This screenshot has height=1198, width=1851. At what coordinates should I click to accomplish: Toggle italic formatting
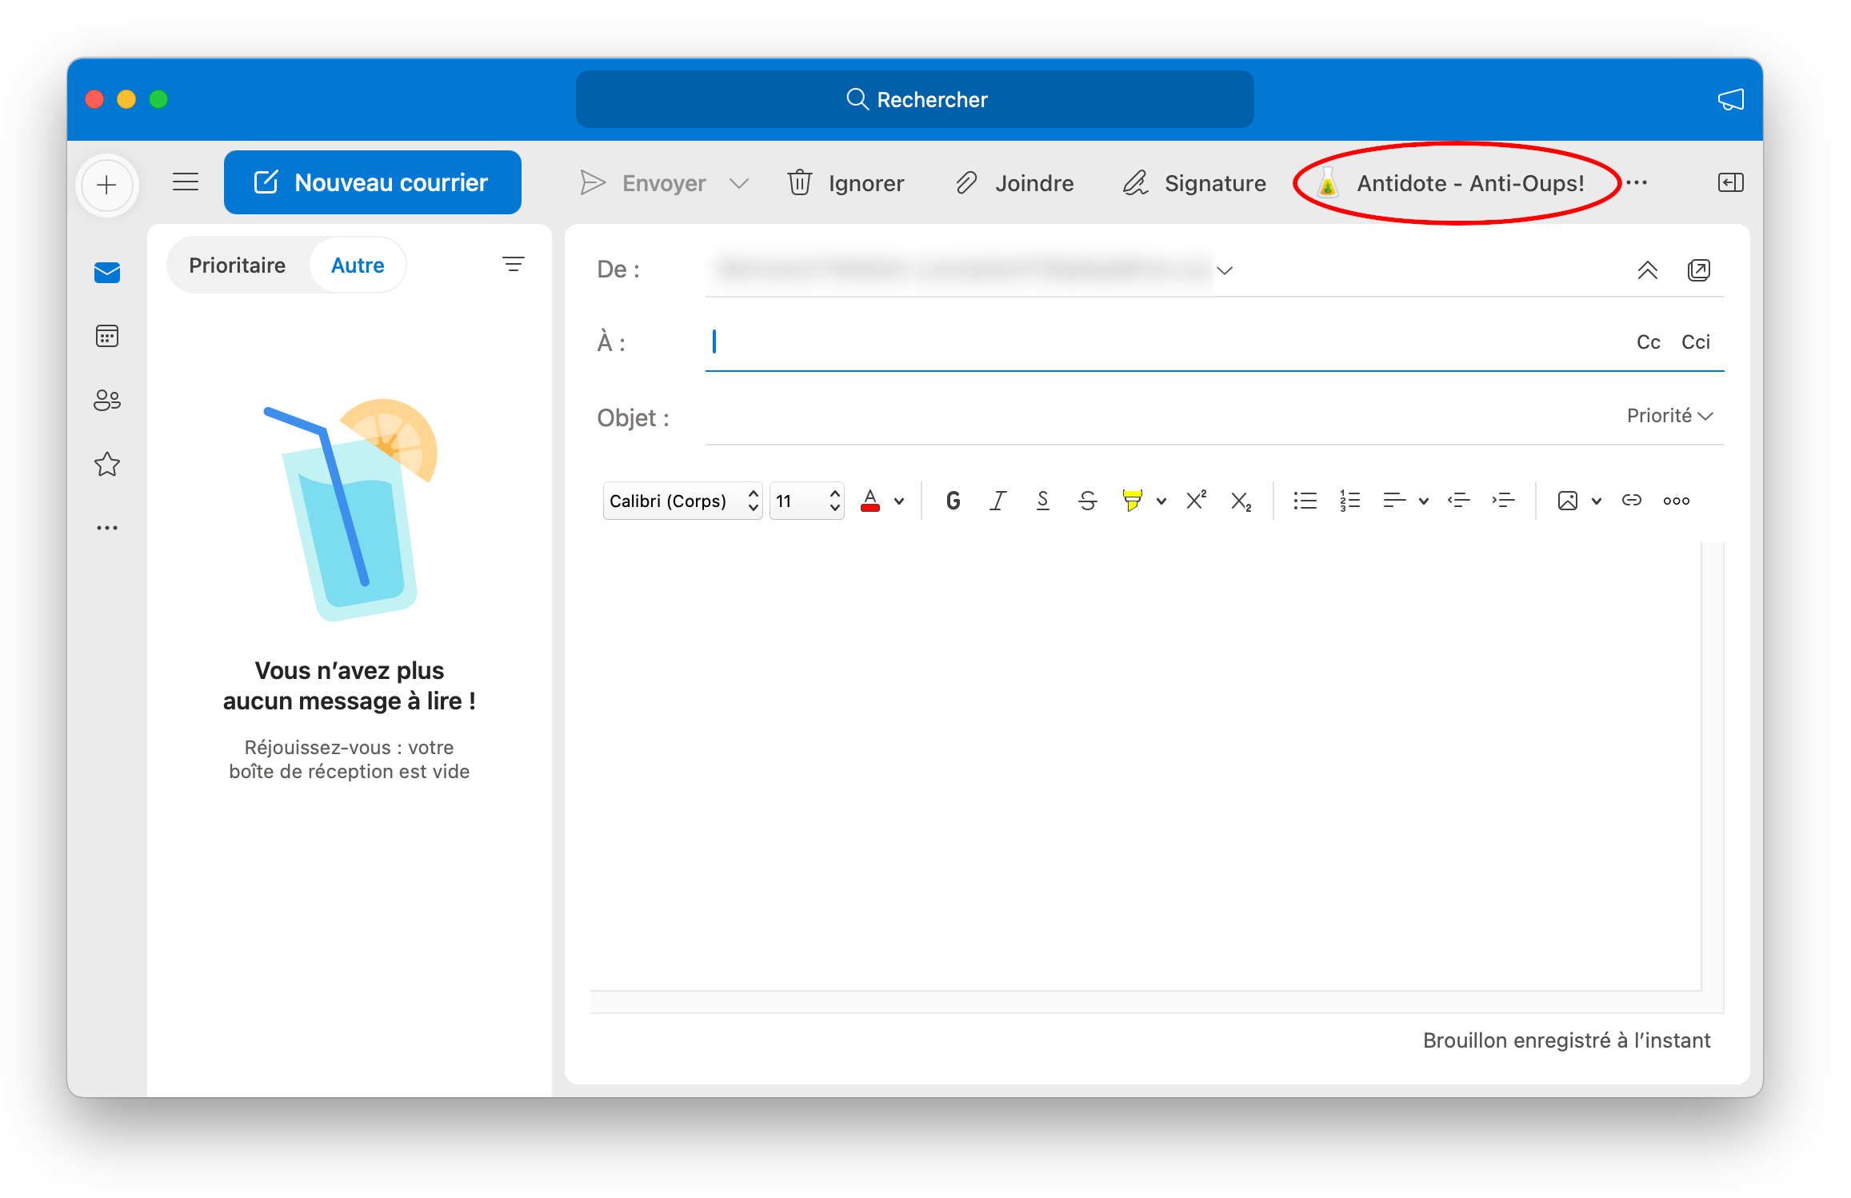pyautogui.click(x=997, y=501)
